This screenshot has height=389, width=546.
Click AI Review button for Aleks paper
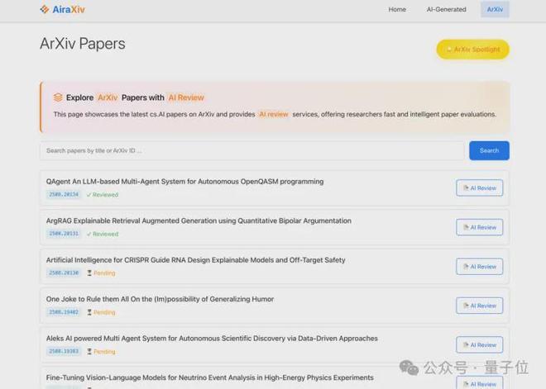(x=480, y=345)
